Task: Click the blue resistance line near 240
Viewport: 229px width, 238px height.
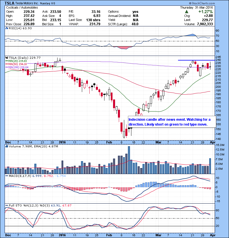Action: click(x=196, y=60)
